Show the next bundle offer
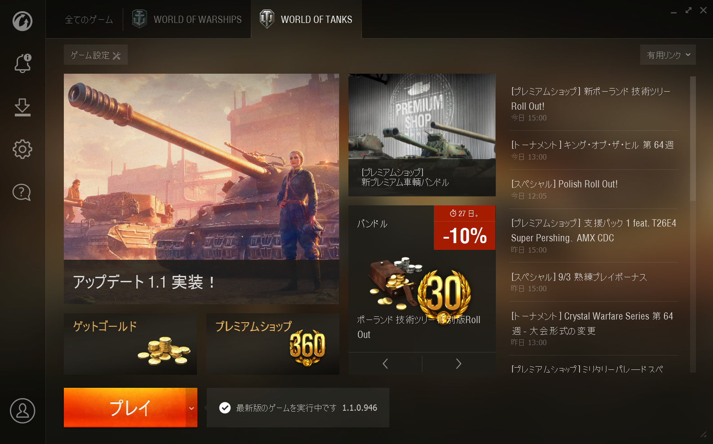Viewport: 713px width, 444px height. tap(459, 364)
